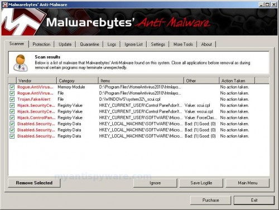Click Save Logfile button
Viewport: 279px width, 210px height.
pos(201,183)
